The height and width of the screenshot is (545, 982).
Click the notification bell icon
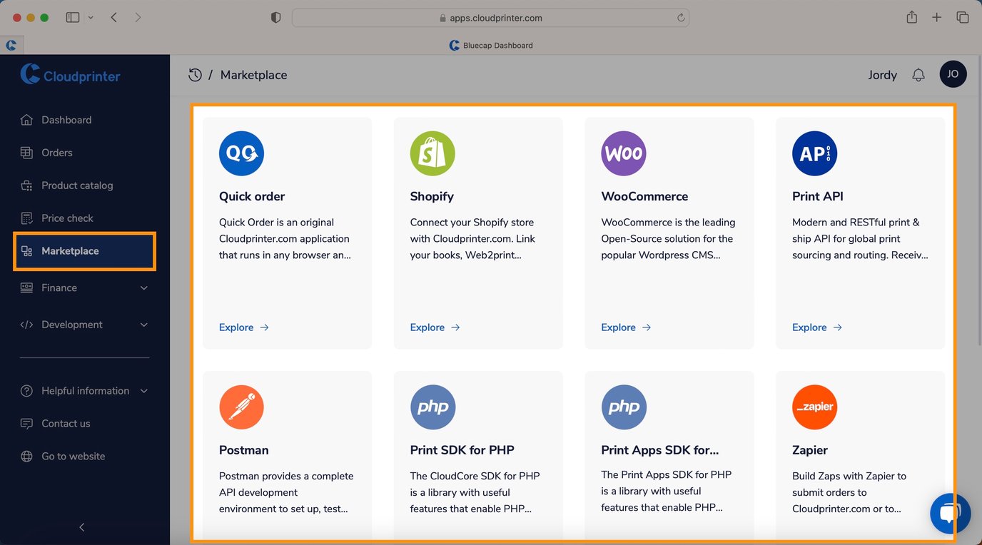pyautogui.click(x=918, y=75)
